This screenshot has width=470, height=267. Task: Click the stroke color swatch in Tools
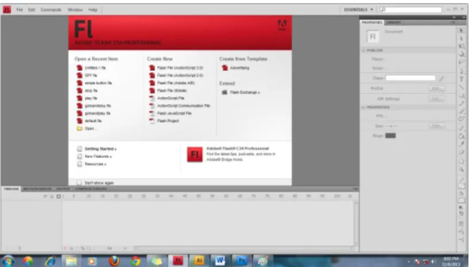coord(461,186)
